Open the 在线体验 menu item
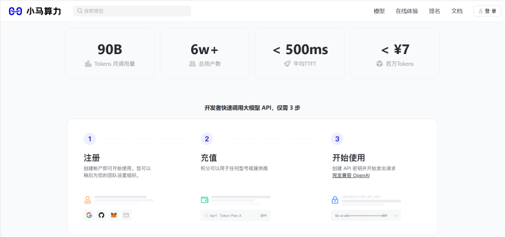Viewport: 505px width, 237px height. 407,11
